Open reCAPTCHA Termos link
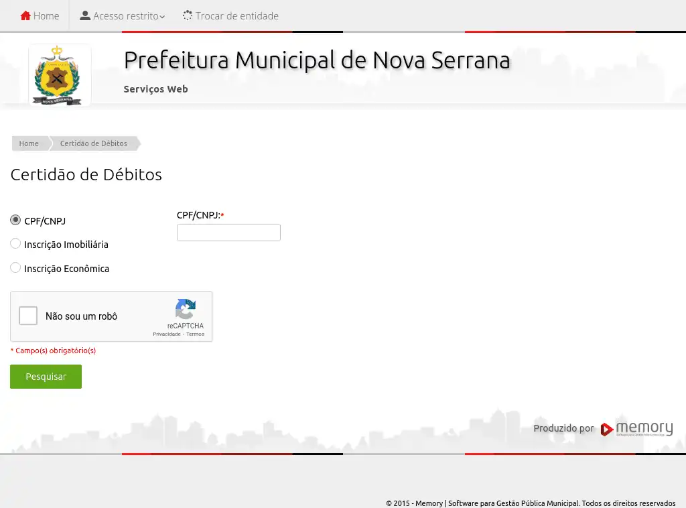Image resolution: width=686 pixels, height=508 pixels. (196, 334)
